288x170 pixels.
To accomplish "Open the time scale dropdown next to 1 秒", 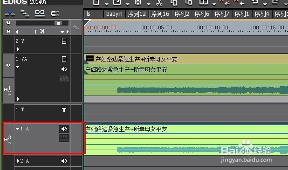I will tap(62, 32).
